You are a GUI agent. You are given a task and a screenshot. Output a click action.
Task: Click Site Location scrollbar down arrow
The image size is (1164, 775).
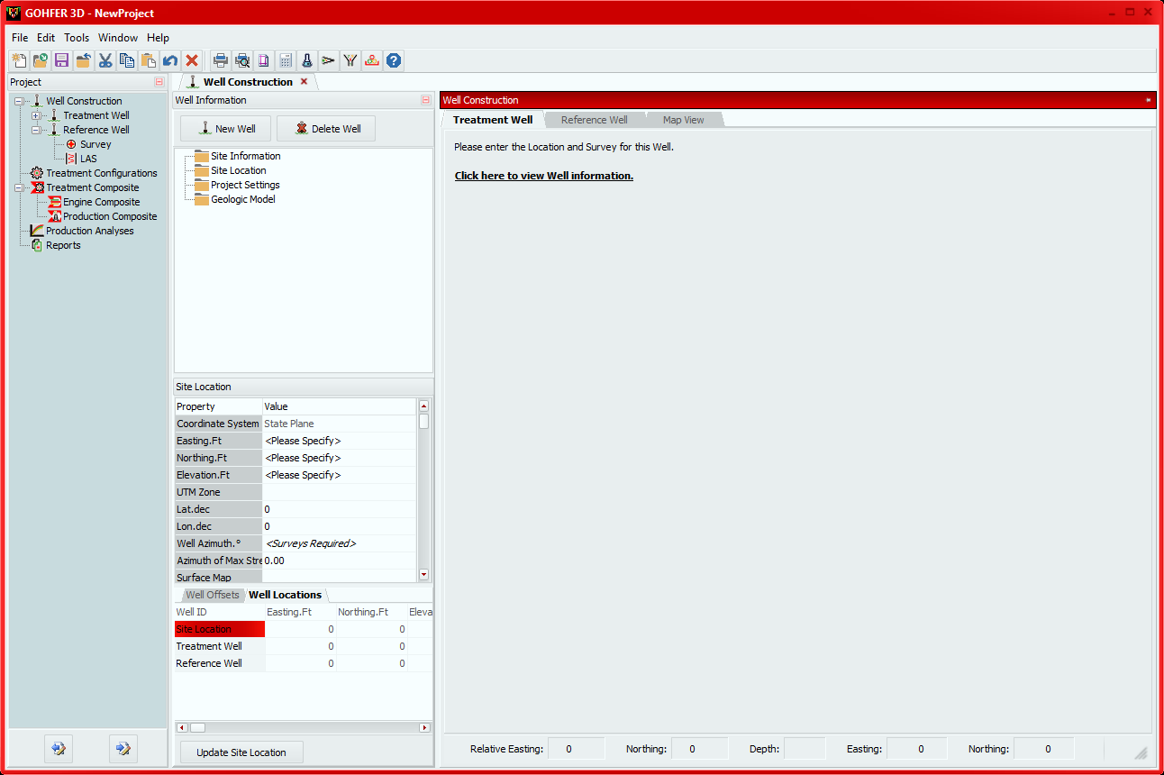[x=423, y=575]
